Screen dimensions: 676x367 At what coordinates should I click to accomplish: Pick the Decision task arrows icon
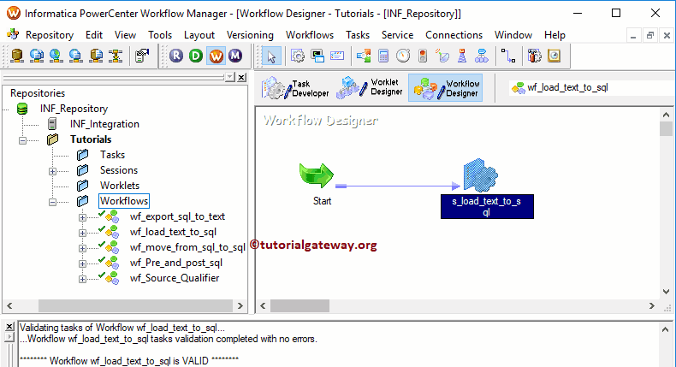coord(364,56)
